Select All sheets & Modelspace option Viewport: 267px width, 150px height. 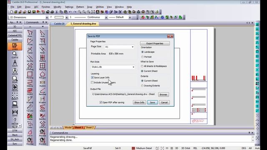point(142,66)
